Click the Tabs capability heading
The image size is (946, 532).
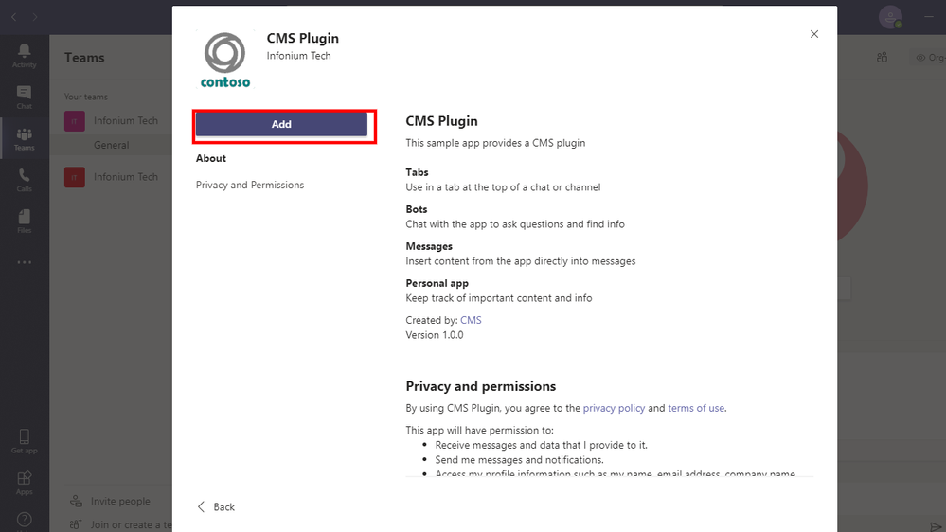coord(417,172)
